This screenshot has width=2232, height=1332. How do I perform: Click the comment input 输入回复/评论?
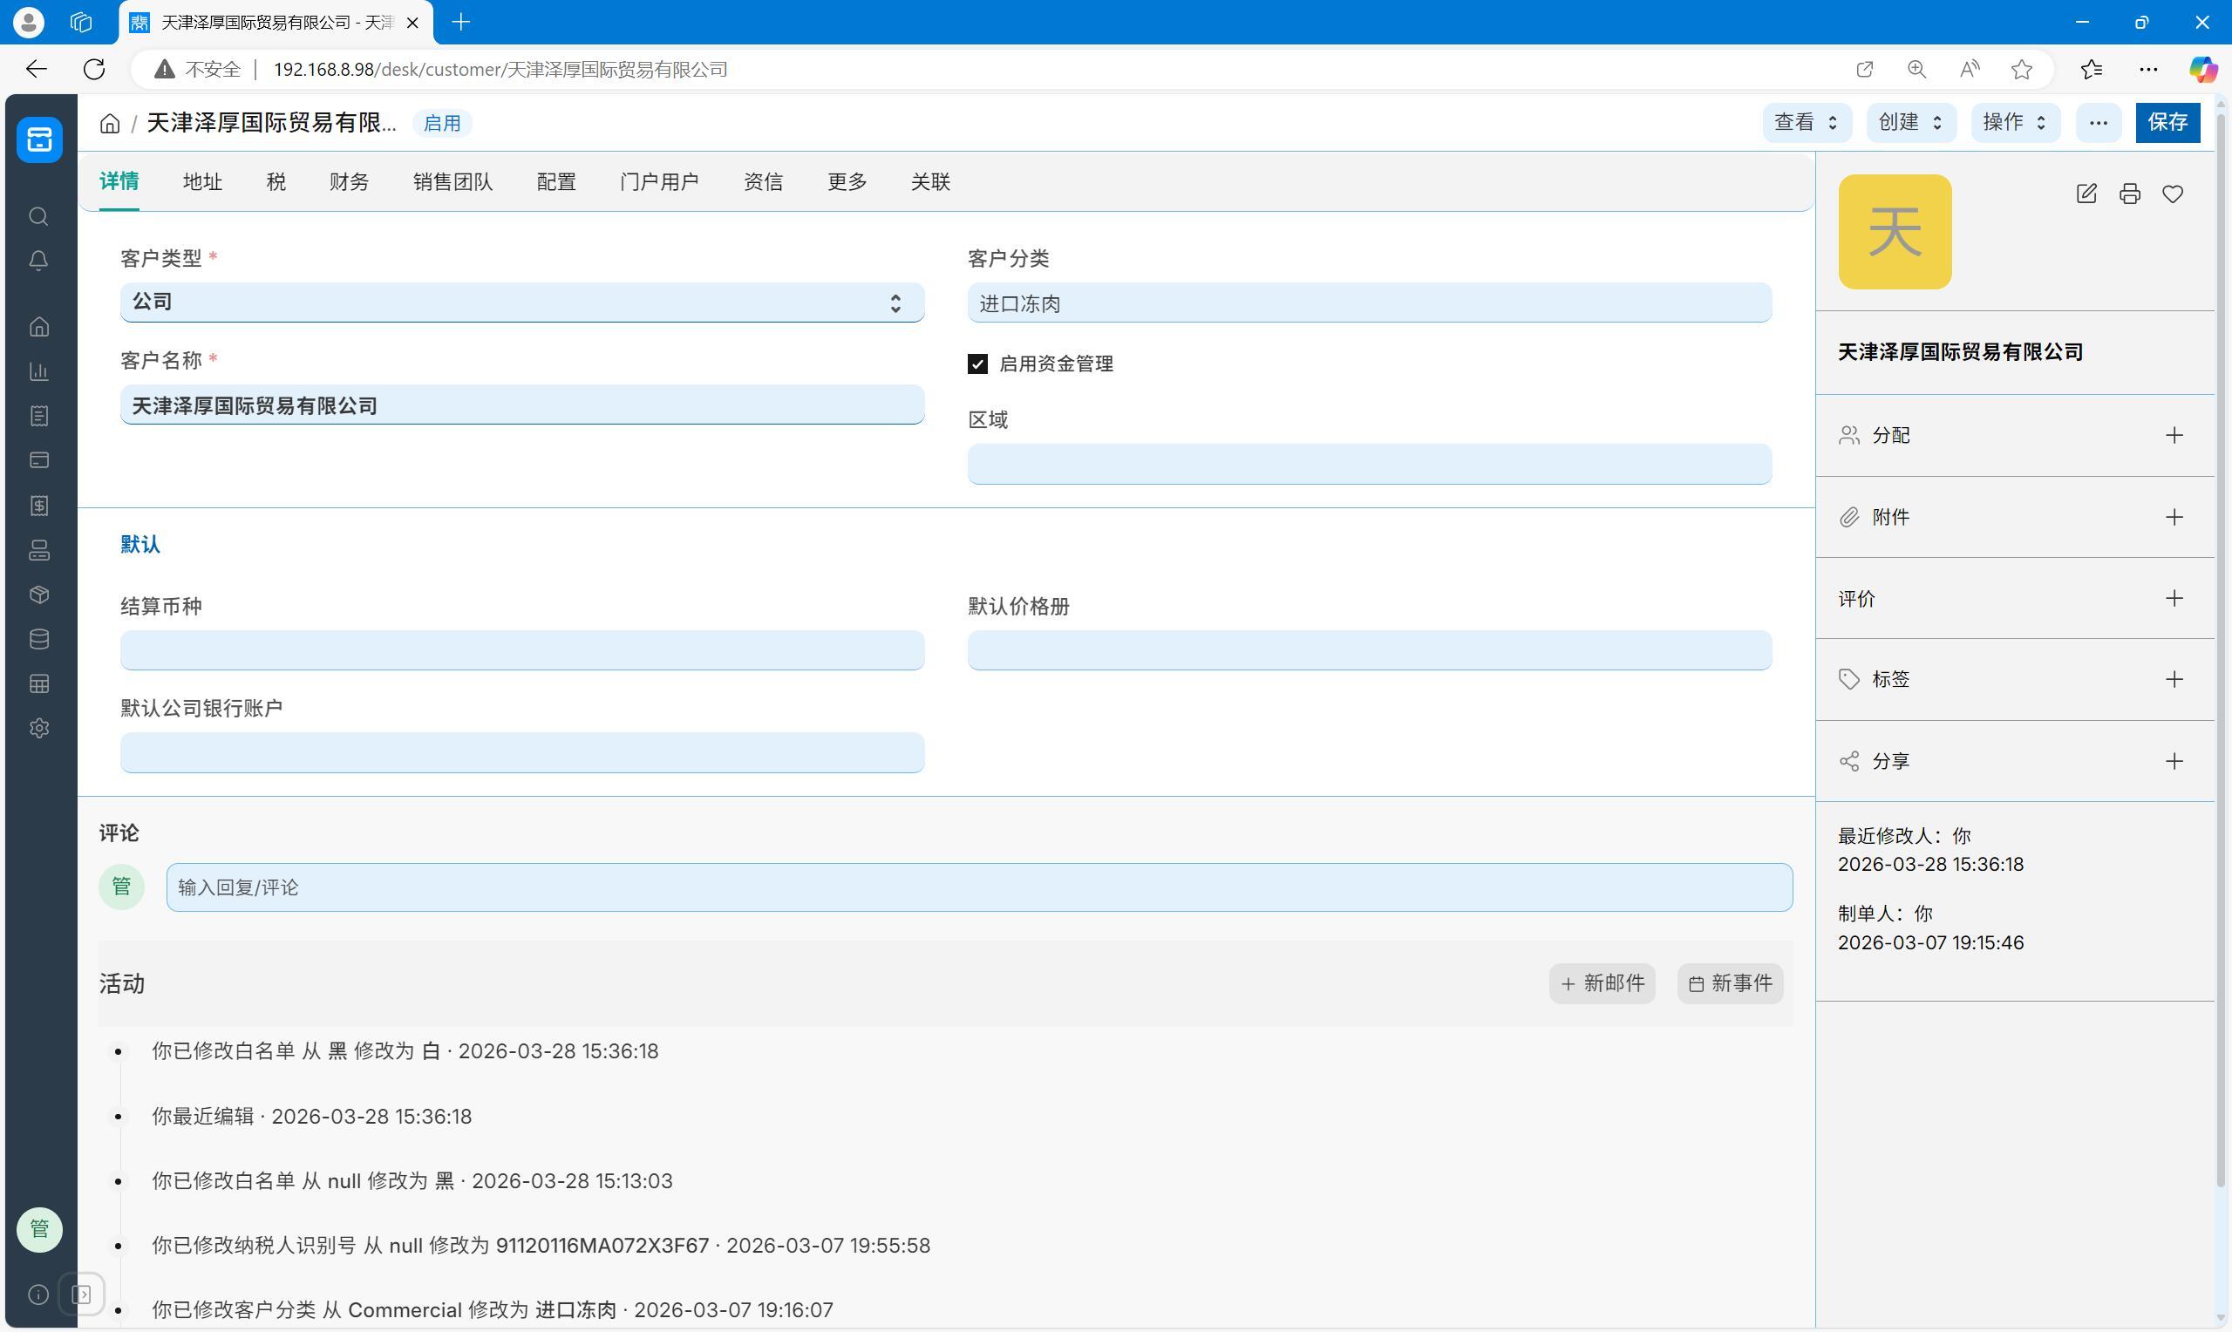[x=979, y=887]
